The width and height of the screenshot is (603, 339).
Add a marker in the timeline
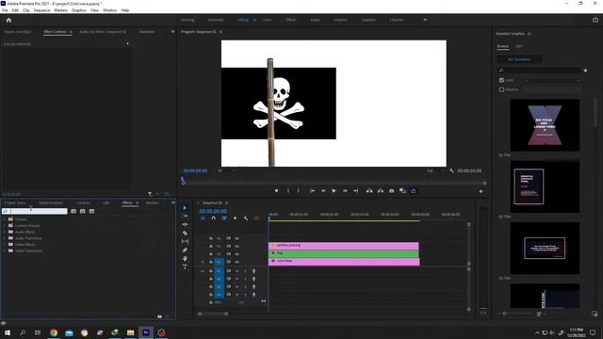(235, 218)
